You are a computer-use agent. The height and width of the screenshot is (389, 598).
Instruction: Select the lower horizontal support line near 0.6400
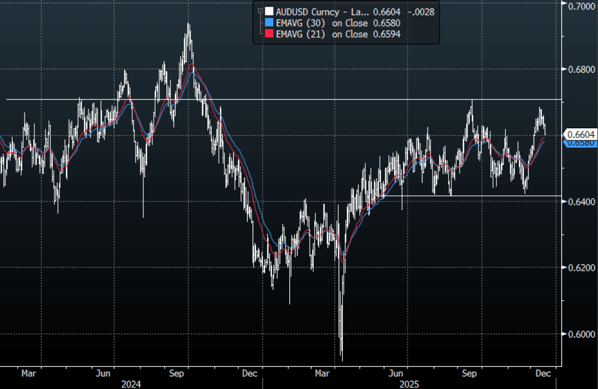click(472, 195)
